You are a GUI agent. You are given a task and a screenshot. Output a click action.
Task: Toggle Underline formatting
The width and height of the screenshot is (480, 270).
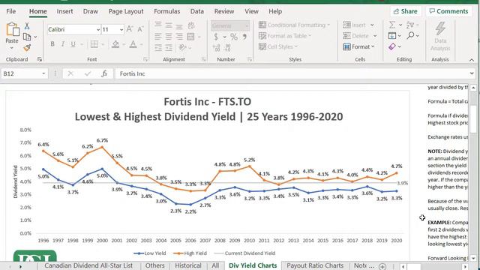pos(73,44)
